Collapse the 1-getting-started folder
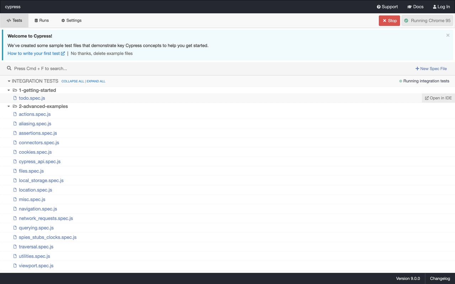455x284 pixels. [x=9, y=90]
